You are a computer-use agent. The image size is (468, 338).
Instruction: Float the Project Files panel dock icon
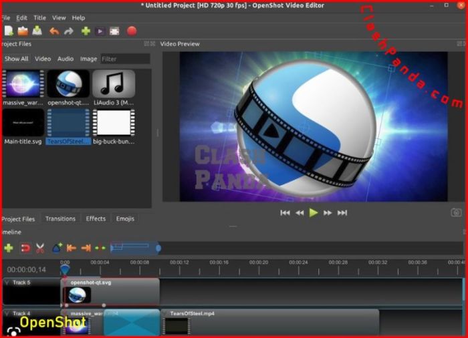click(x=146, y=44)
